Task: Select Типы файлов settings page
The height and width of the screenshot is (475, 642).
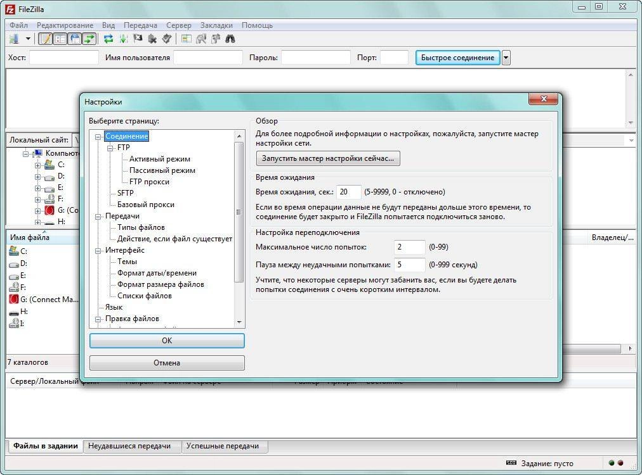Action: (x=141, y=227)
